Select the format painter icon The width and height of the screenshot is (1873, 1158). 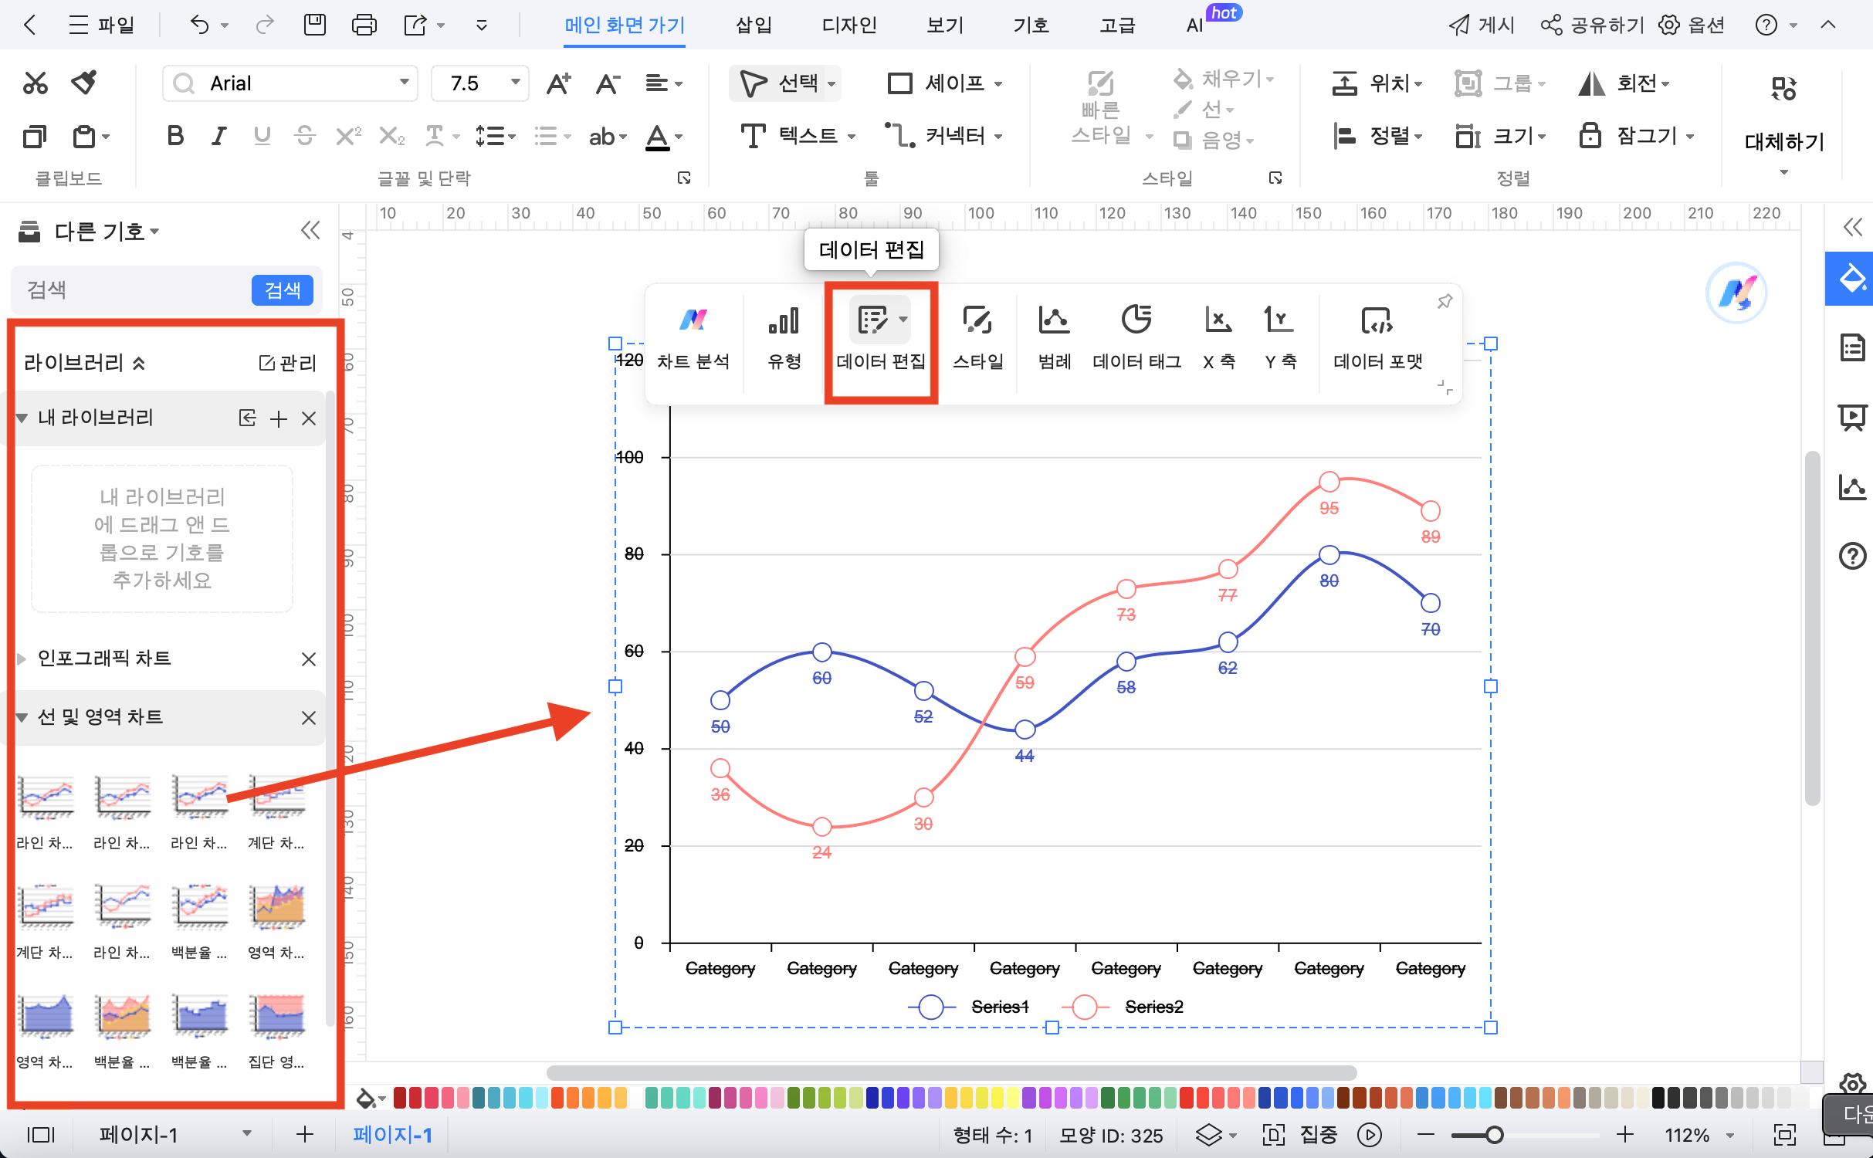83,82
